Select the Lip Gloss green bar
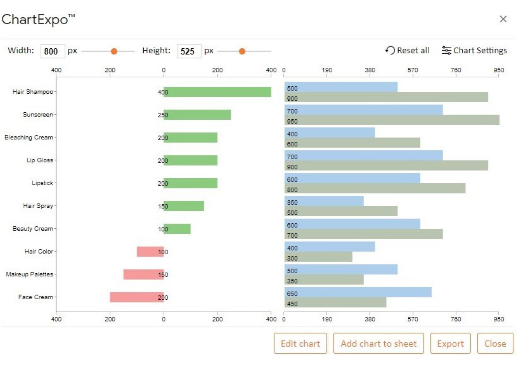Screen dimensions: 516x367 coord(190,160)
